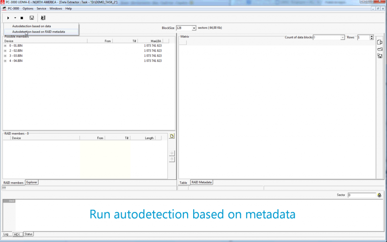387x242 pixels.
Task: Select Autodetection based on RAID metadata
Action: coord(39,32)
